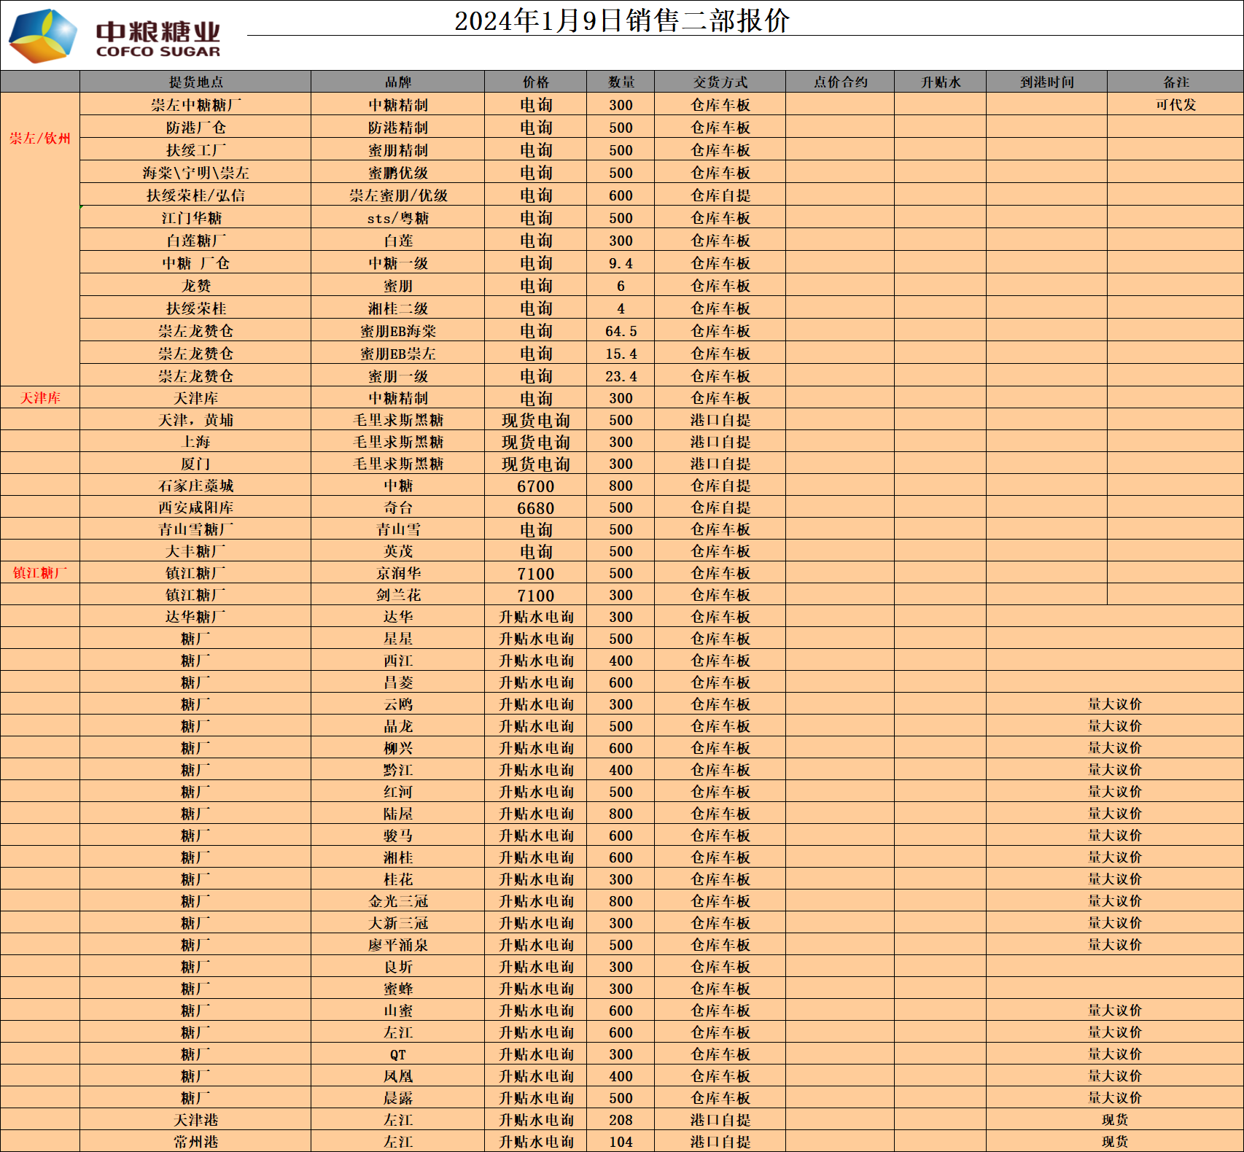The image size is (1244, 1152).
Task: Select the title 2024年1月9日销售二部报价
Action: 621,20
